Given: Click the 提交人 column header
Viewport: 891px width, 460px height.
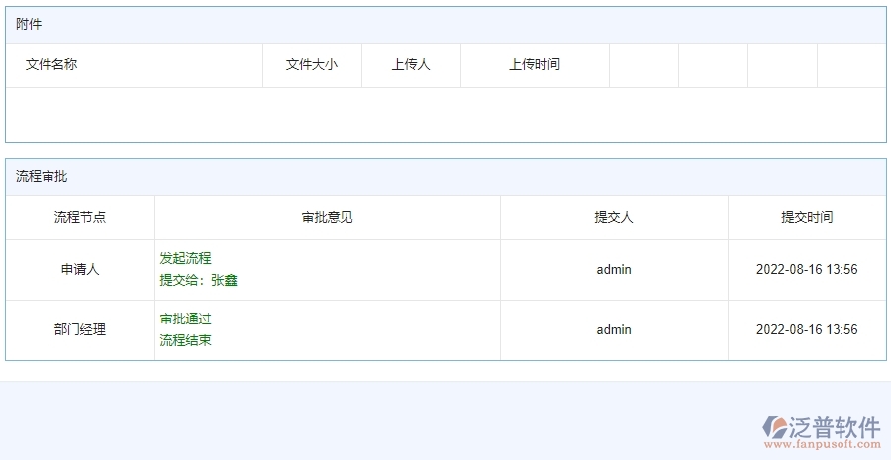Looking at the screenshot, I should pyautogui.click(x=614, y=217).
